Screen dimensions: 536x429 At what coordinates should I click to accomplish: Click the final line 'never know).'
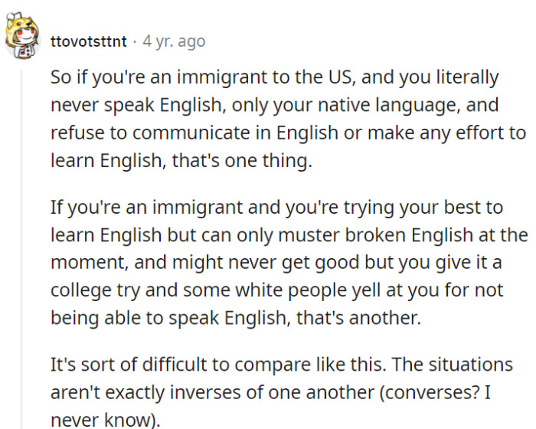pyautogui.click(x=106, y=420)
